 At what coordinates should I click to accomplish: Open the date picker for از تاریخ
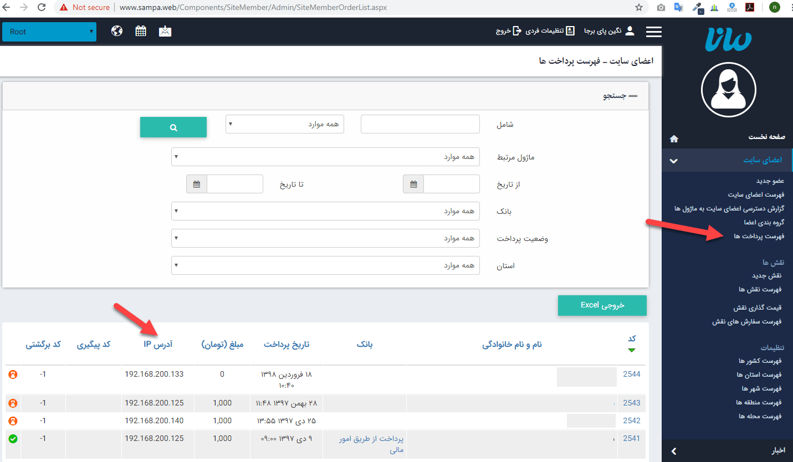pyautogui.click(x=413, y=184)
